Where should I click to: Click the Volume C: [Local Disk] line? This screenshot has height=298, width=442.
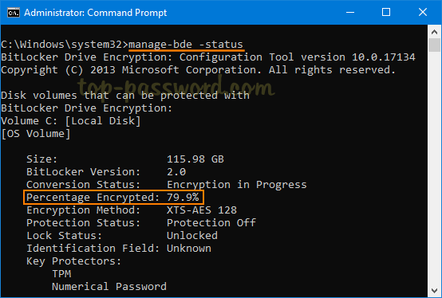(x=70, y=121)
